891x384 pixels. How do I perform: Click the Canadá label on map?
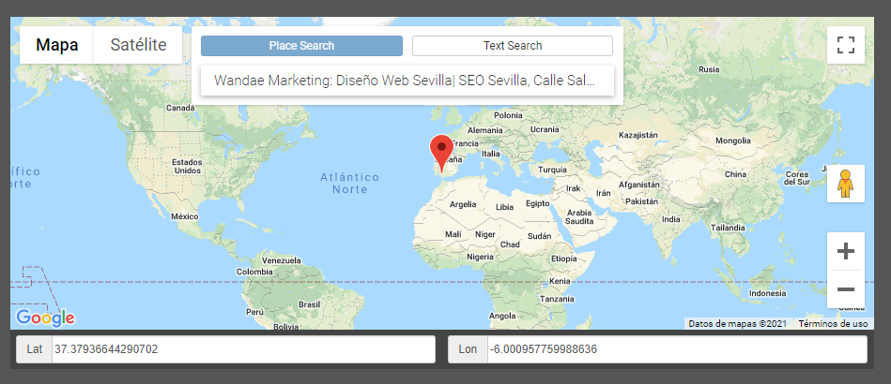click(179, 108)
